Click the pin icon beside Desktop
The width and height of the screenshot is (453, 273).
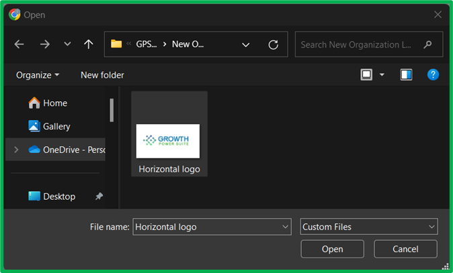99,197
